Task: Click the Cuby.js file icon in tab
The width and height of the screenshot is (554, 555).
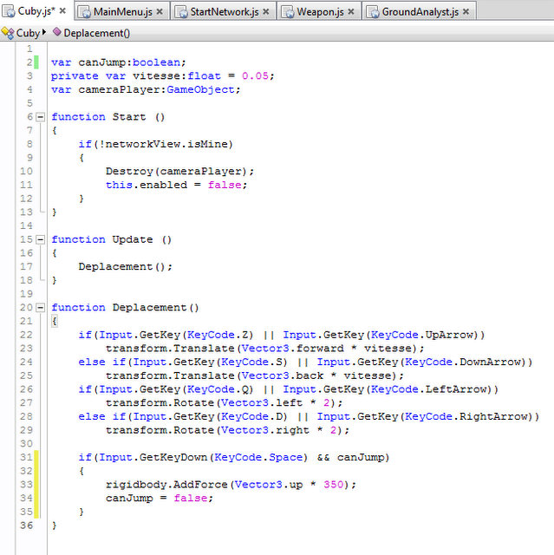Action: (x=9, y=11)
